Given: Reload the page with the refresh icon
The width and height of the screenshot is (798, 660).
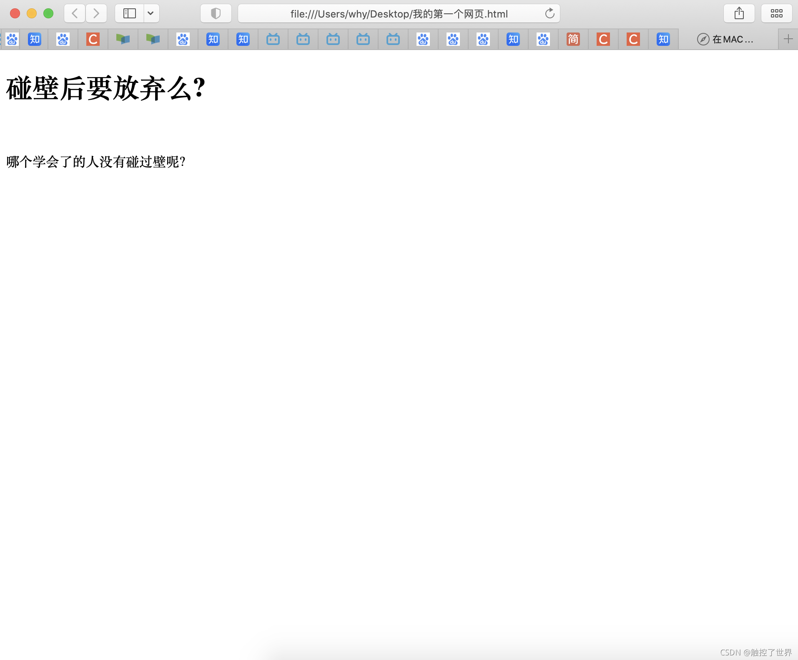Looking at the screenshot, I should (x=550, y=13).
